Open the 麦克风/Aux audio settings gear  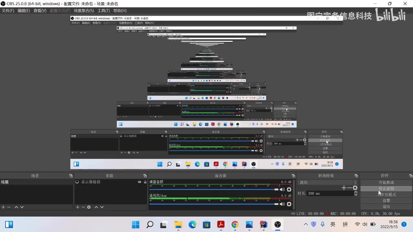click(289, 204)
